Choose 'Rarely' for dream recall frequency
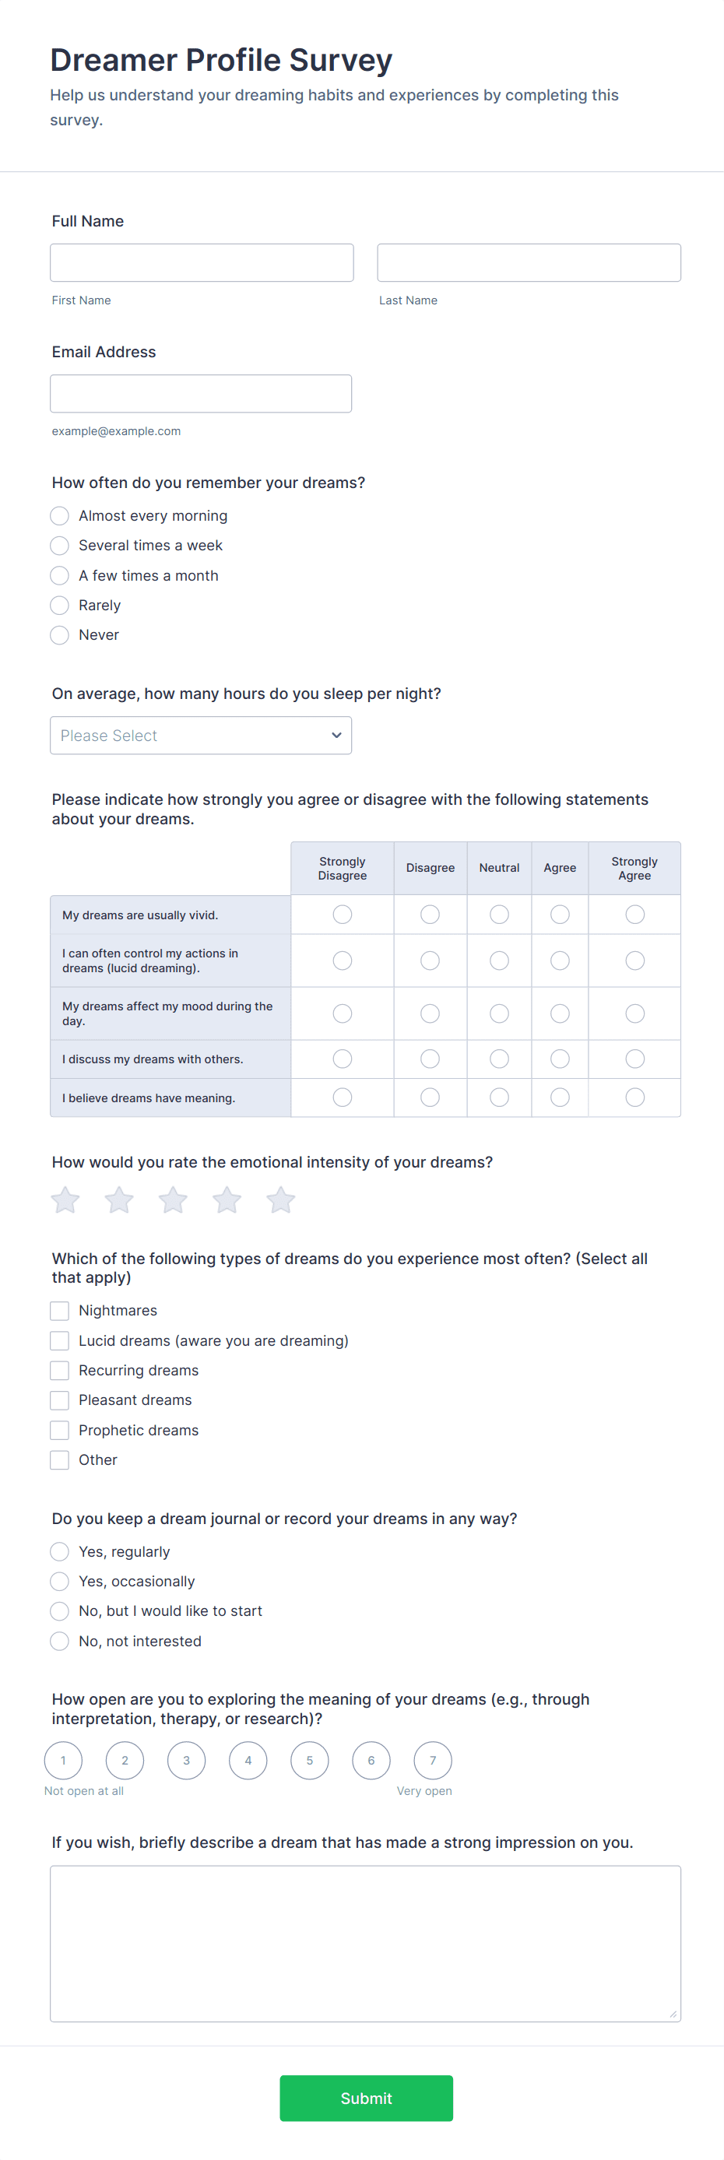 (60, 606)
